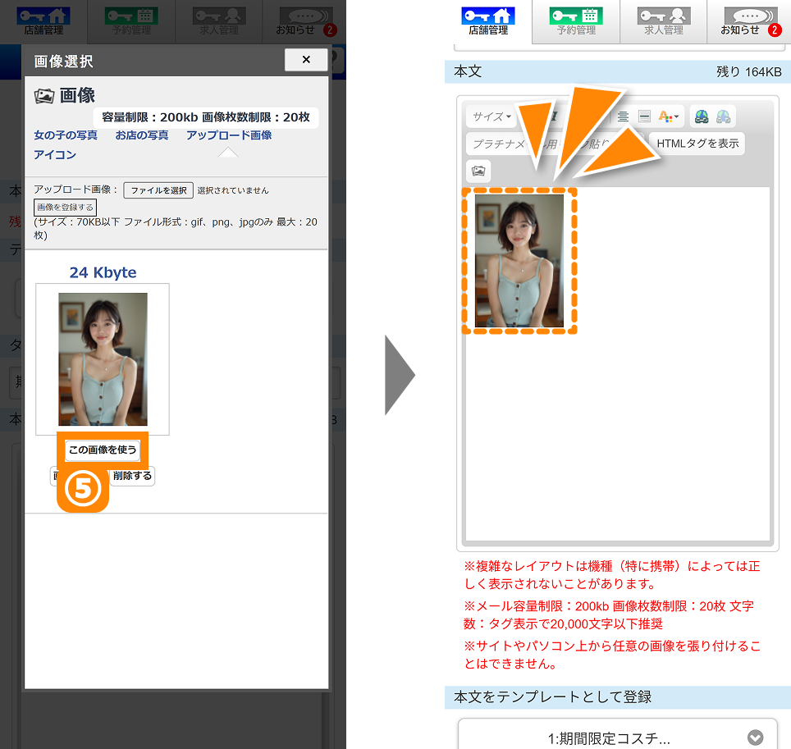Open the アイコン image category
Viewport: 791px width, 749px height.
point(55,155)
